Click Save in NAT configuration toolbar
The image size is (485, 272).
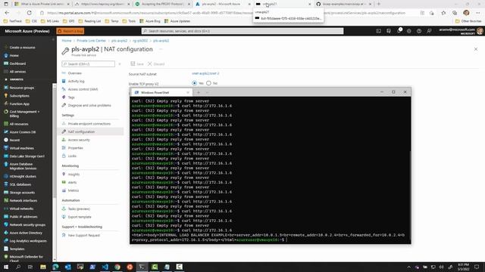click(x=137, y=63)
